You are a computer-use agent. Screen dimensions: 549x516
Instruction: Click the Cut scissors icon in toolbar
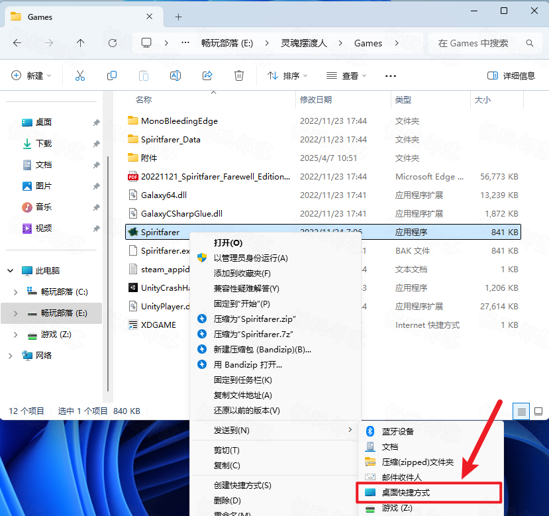[x=80, y=76]
